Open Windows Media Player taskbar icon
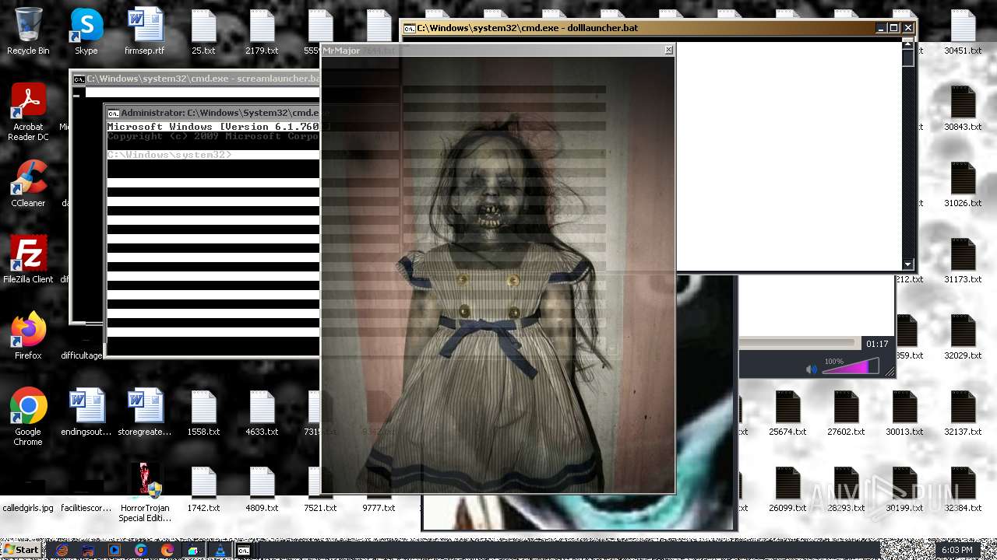 pos(114,550)
